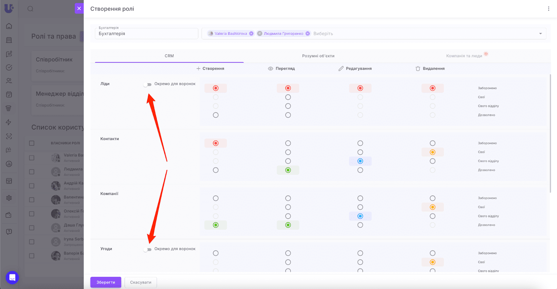Click the search magnifier icon
Image resolution: width=557 pixels, height=289 pixels.
coord(31,9)
